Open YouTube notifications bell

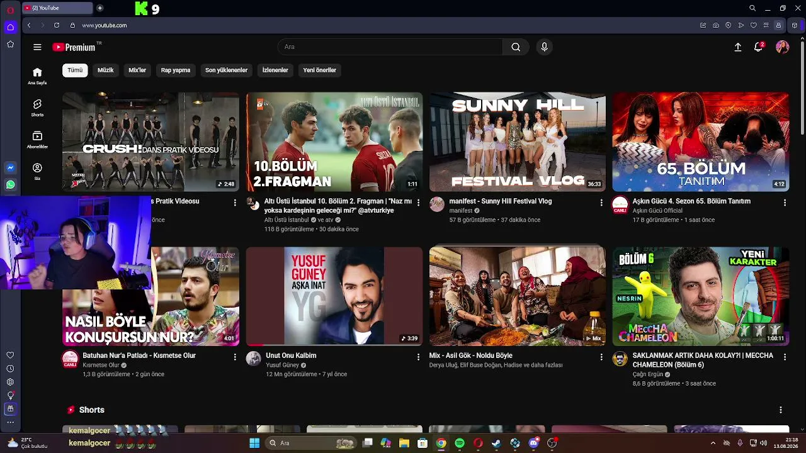[759, 47]
